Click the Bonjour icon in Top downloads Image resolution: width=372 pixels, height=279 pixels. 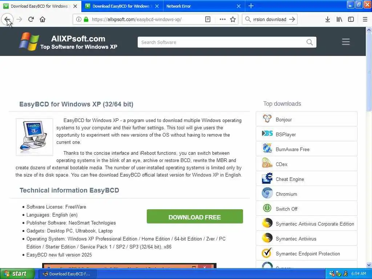267,118
